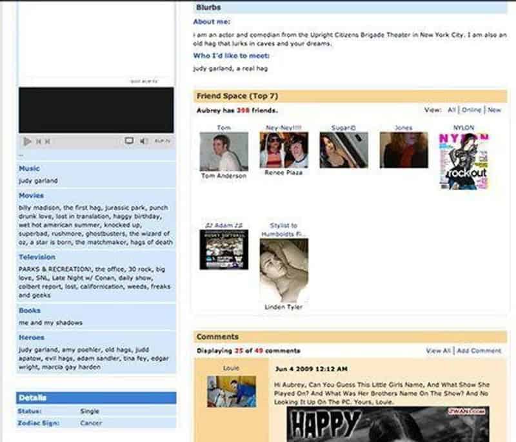Click the 'judy garland, a real hag' text
Image resolution: width=516 pixels, height=442 pixels.
point(230,68)
